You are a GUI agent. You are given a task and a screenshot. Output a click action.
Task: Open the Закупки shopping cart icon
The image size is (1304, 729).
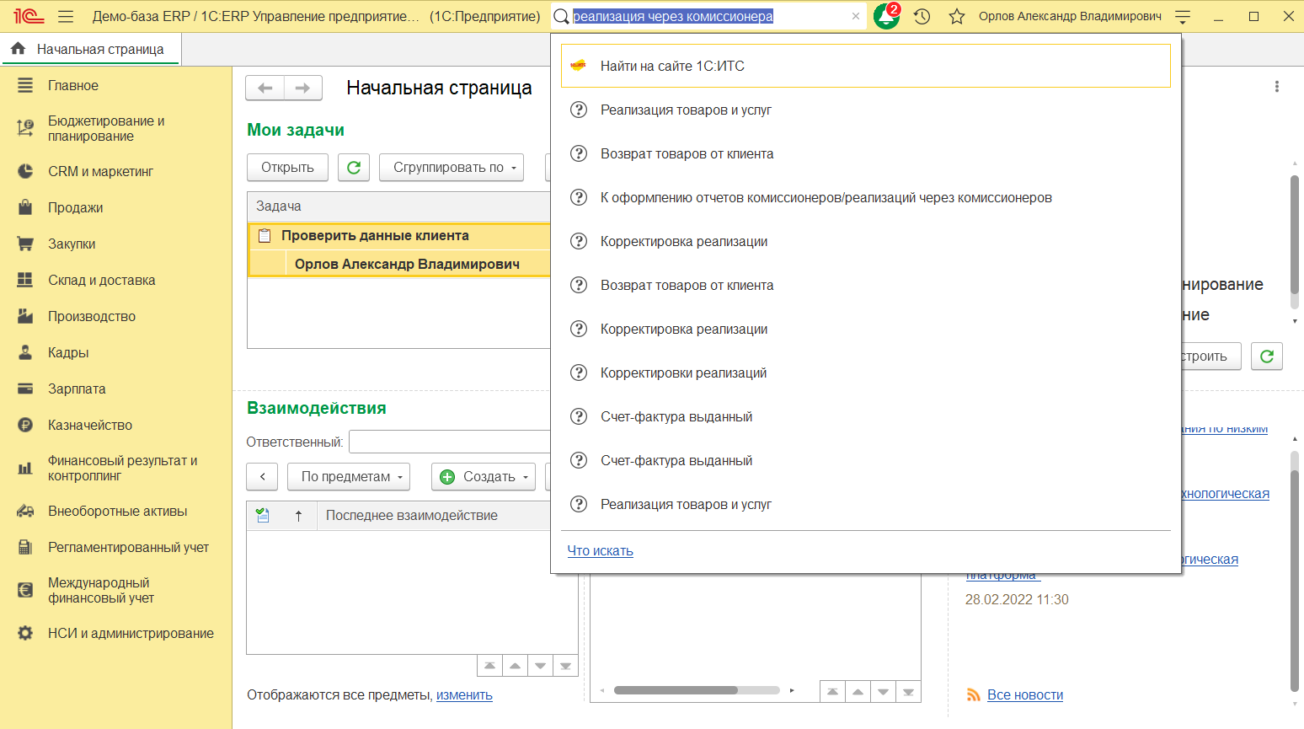[x=25, y=244]
